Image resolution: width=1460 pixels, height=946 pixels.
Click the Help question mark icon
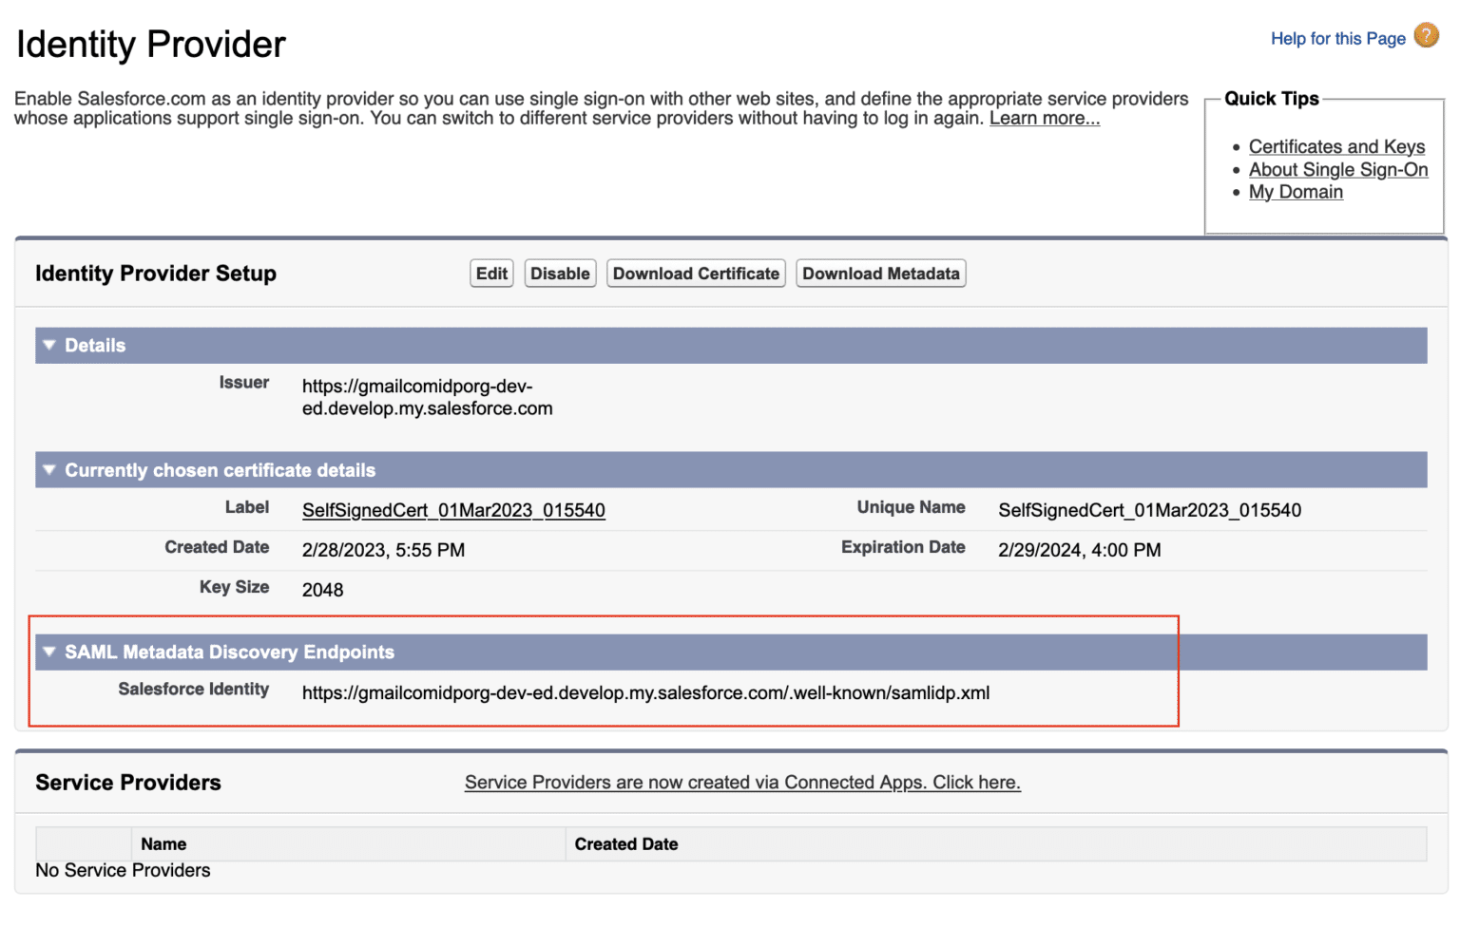[1426, 35]
